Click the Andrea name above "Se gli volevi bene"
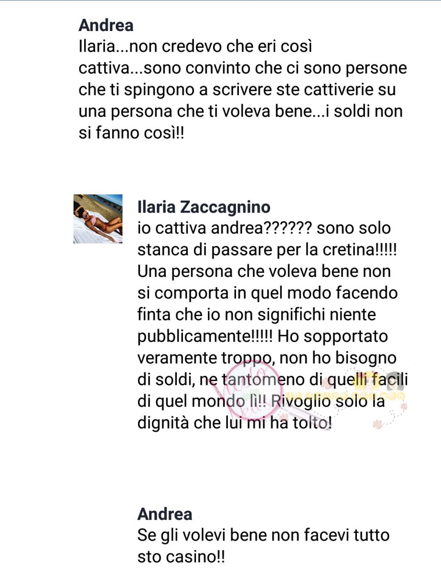This screenshot has width=441, height=573. pyautogui.click(x=165, y=514)
